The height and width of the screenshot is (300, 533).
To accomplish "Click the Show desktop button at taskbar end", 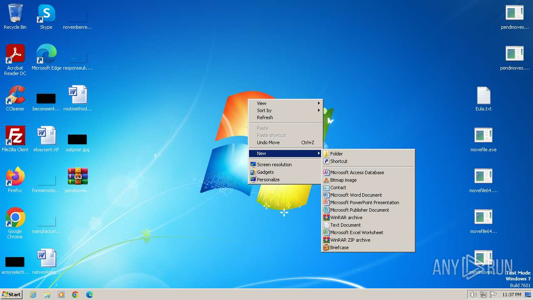I will (x=528, y=295).
